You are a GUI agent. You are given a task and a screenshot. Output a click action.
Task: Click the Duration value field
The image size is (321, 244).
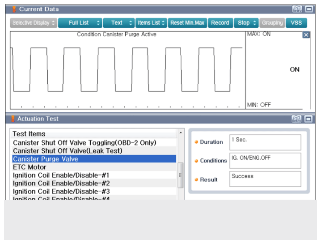pos(265,142)
